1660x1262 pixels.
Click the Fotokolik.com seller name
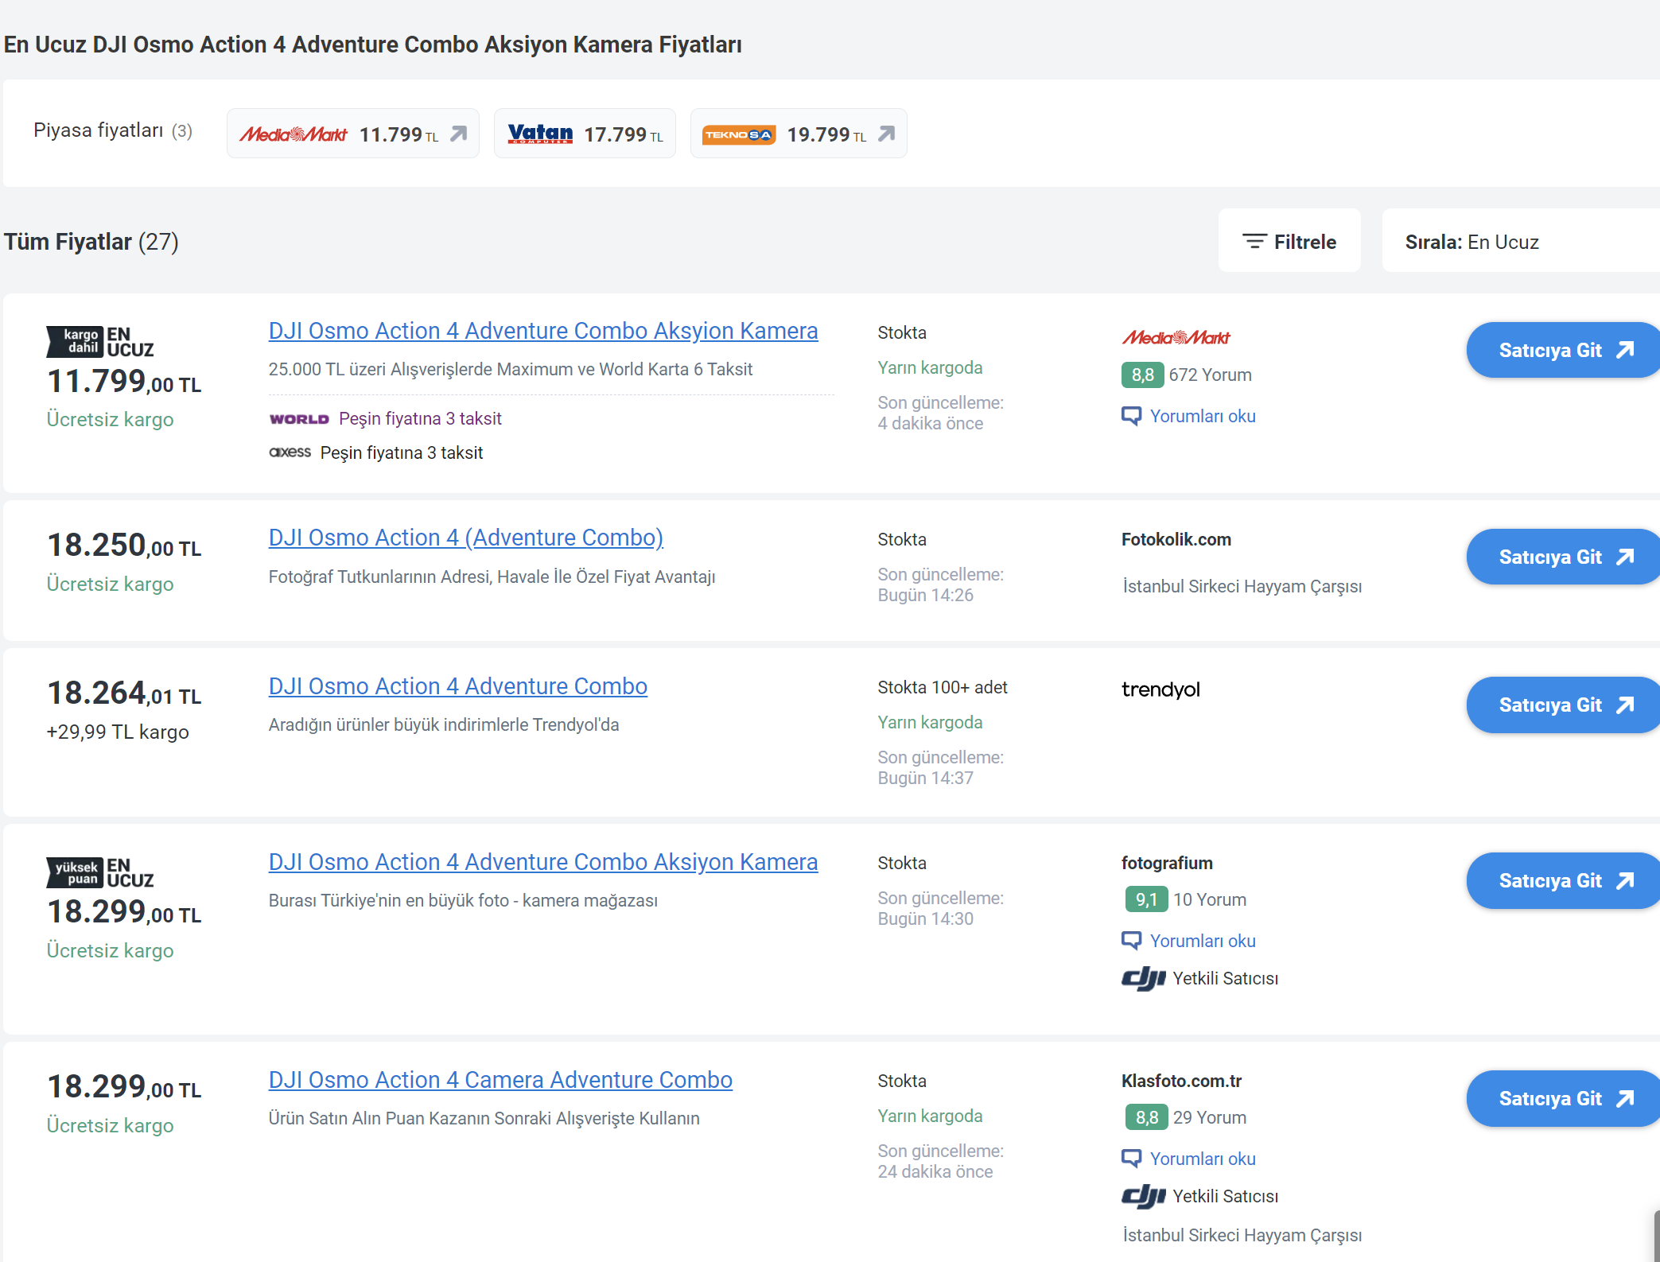point(1176,539)
